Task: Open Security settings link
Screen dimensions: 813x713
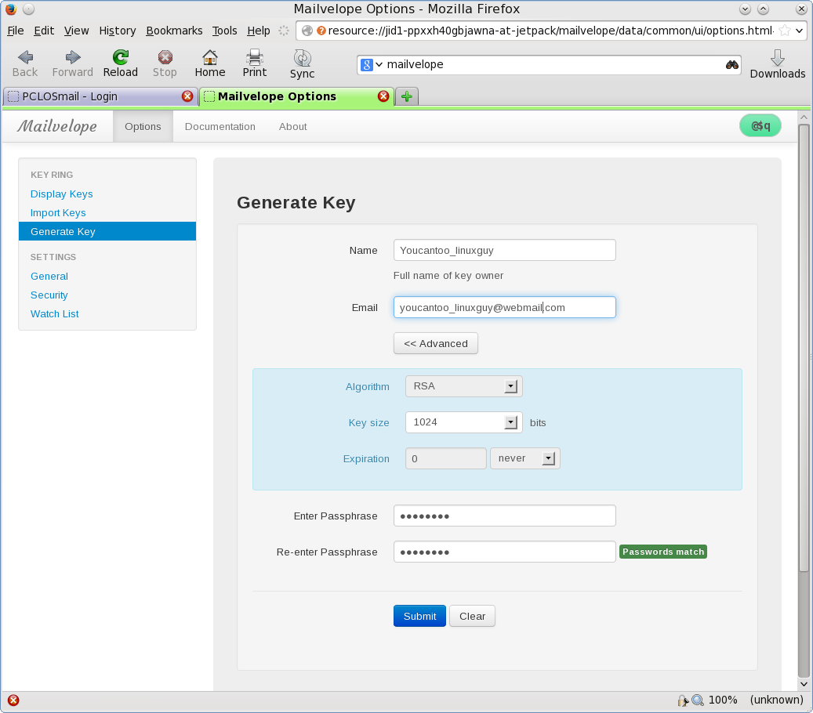Action: pyautogui.click(x=49, y=295)
